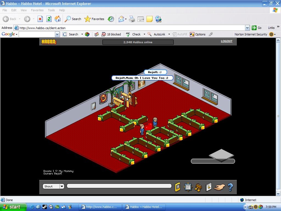Click the spell Check button

tap(133, 34)
